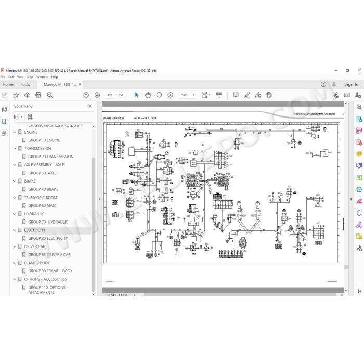Image resolution: width=364 pixels, height=364 pixels.
Task: Switch to the Home tab
Action: click(x=8, y=84)
